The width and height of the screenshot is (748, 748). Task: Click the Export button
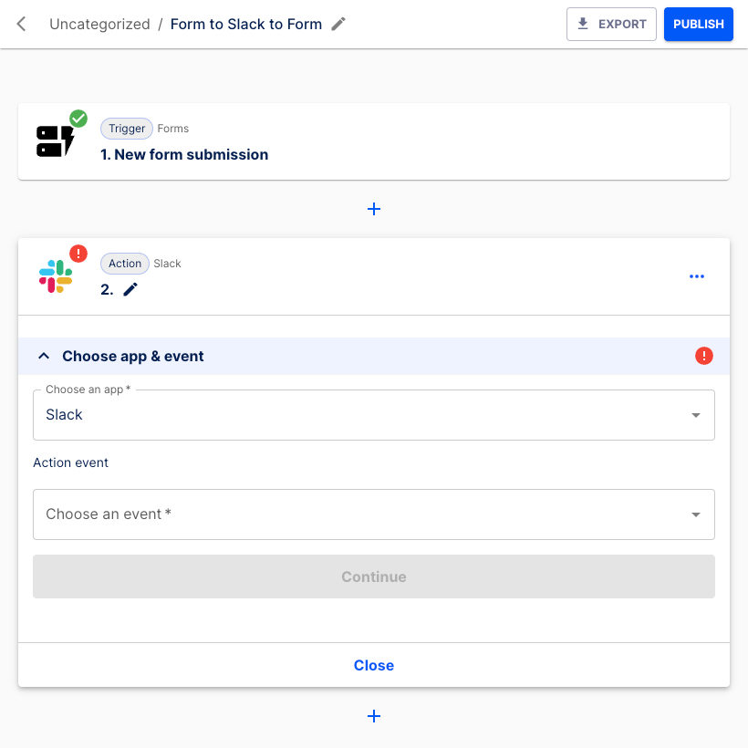611,25
